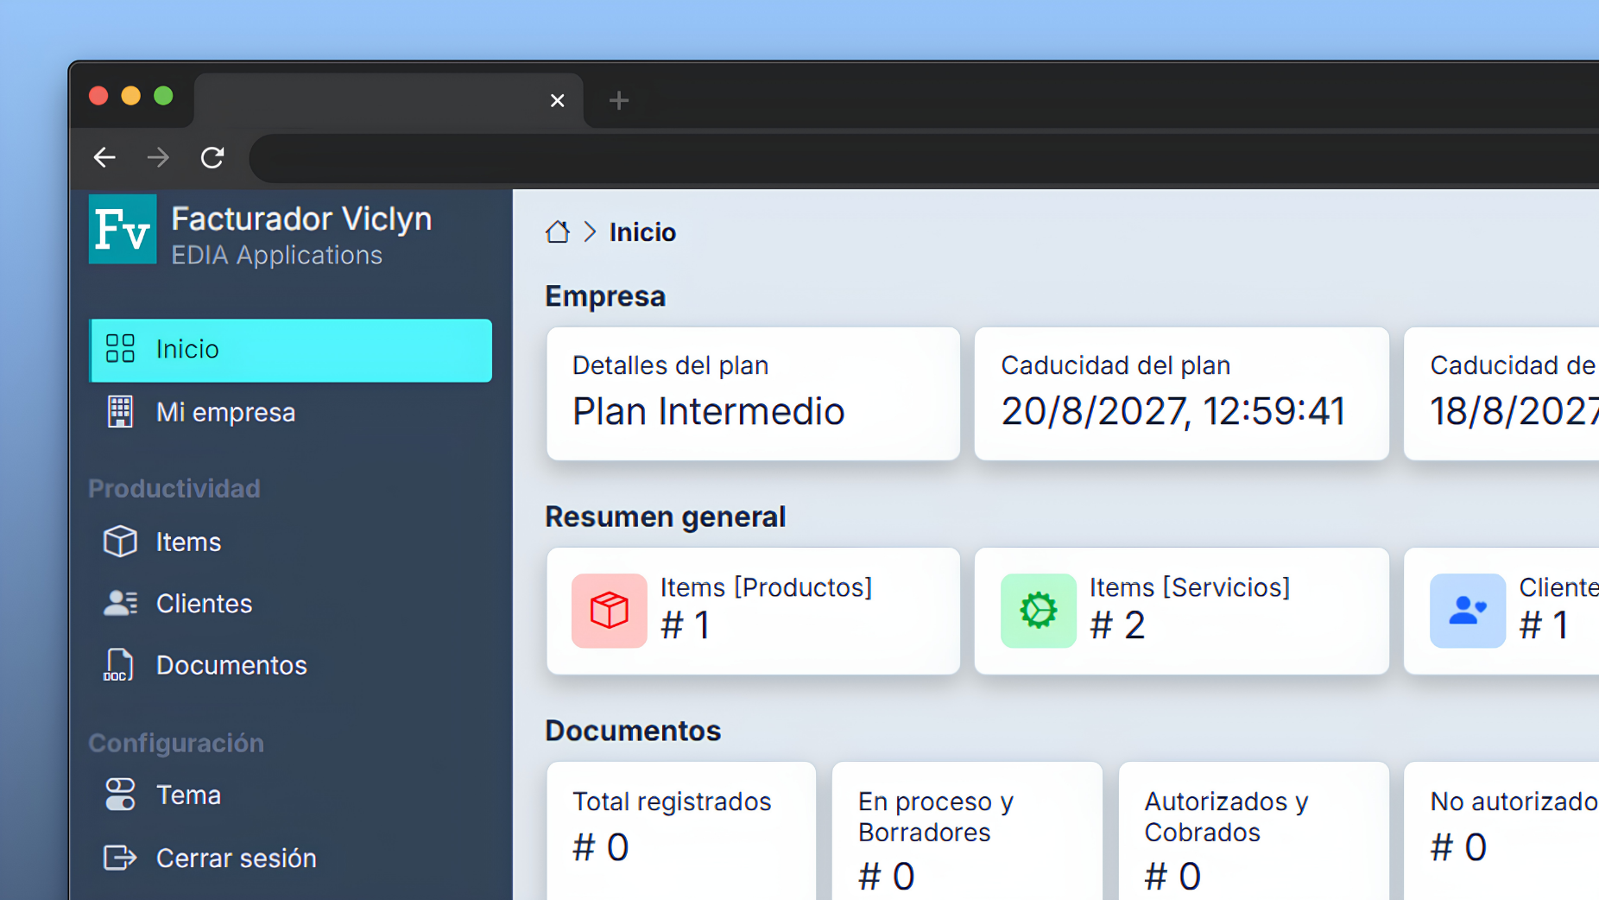
Task: Click the red Productos cube icon
Action: point(609,611)
